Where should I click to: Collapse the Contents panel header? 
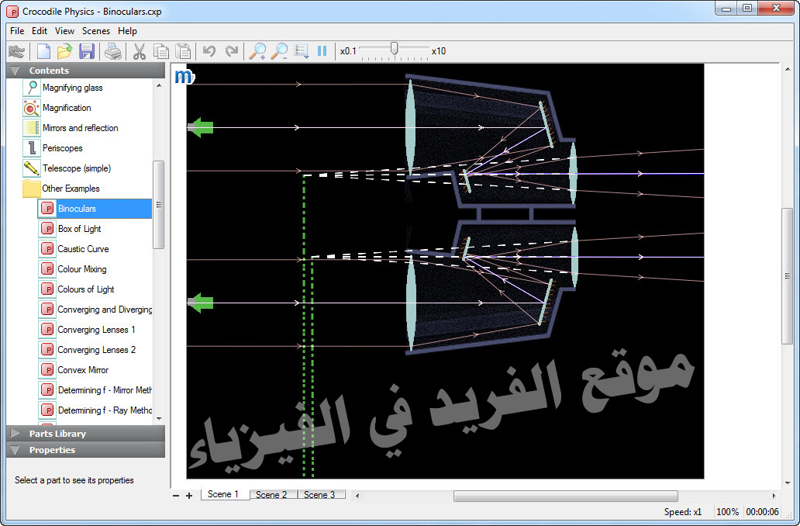85,71
